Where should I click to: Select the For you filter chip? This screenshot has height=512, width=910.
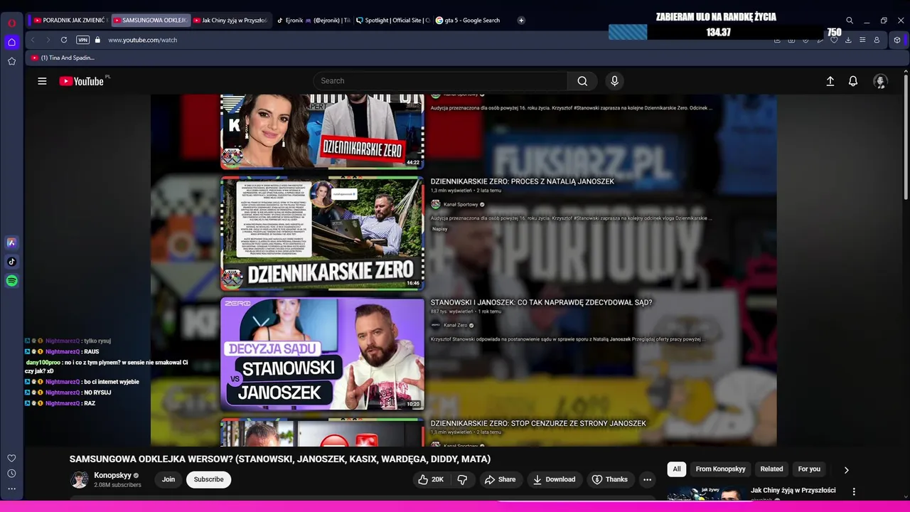pyautogui.click(x=809, y=469)
